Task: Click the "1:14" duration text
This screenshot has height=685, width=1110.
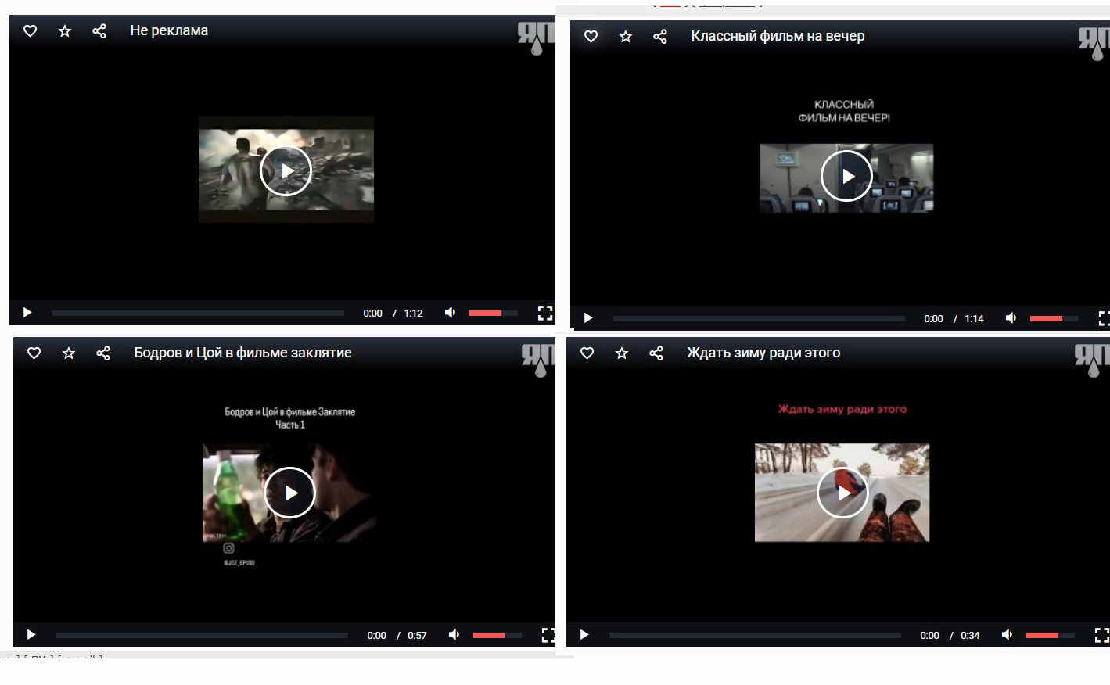Action: click(x=974, y=318)
